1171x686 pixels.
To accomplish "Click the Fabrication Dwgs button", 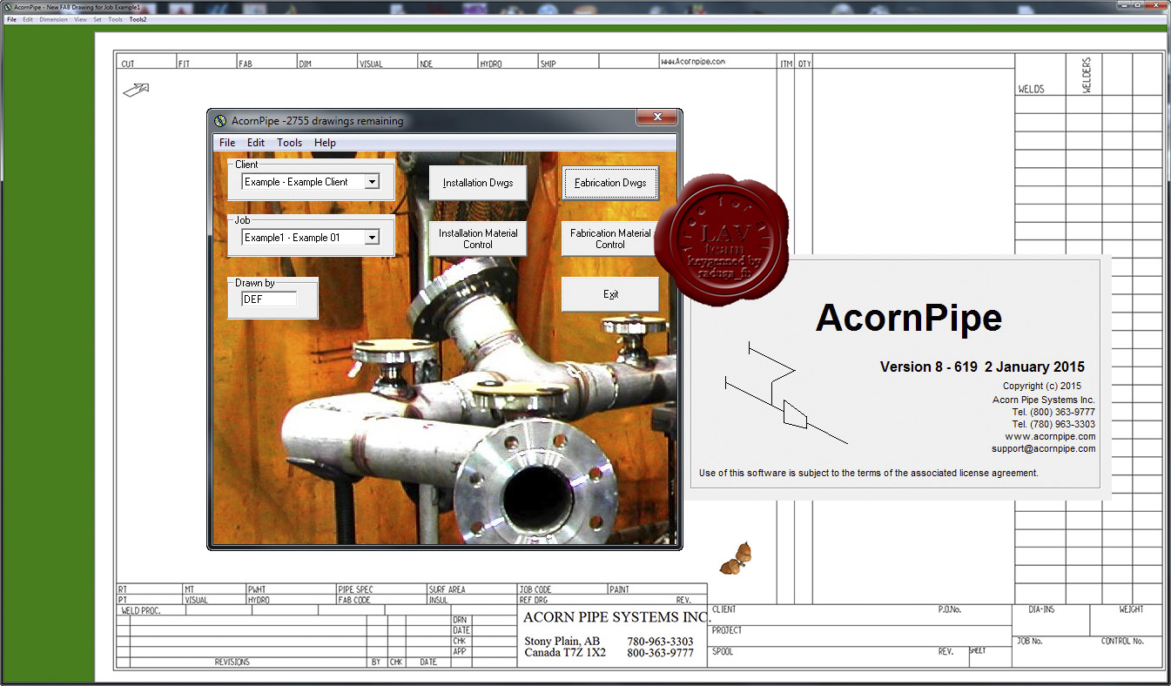I will point(610,183).
